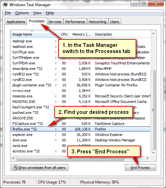Sort by the Description column header

coord(122,34)
